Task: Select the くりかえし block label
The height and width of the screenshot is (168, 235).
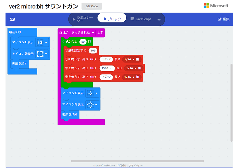Action: pyautogui.click(x=70, y=42)
